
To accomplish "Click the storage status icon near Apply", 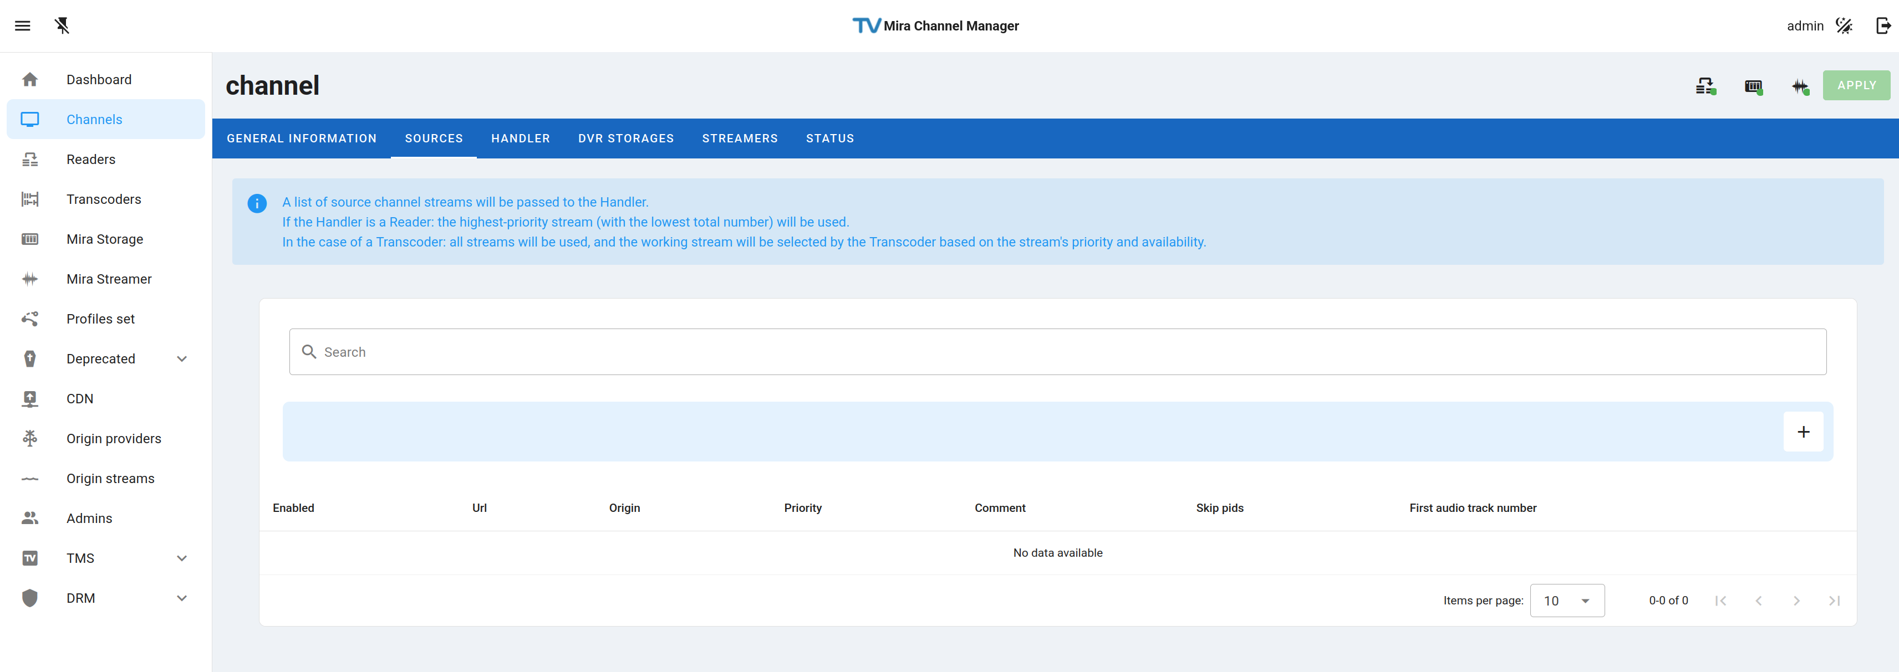I will 1753,86.
